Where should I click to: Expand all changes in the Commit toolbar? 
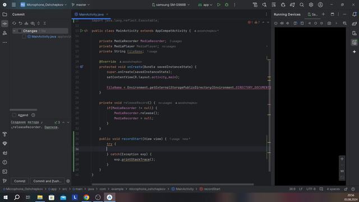click(39, 24)
